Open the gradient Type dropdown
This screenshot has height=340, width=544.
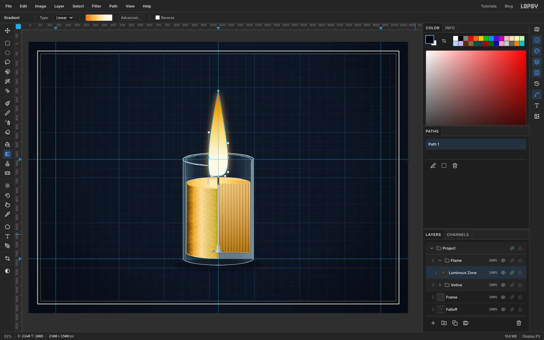pos(64,18)
